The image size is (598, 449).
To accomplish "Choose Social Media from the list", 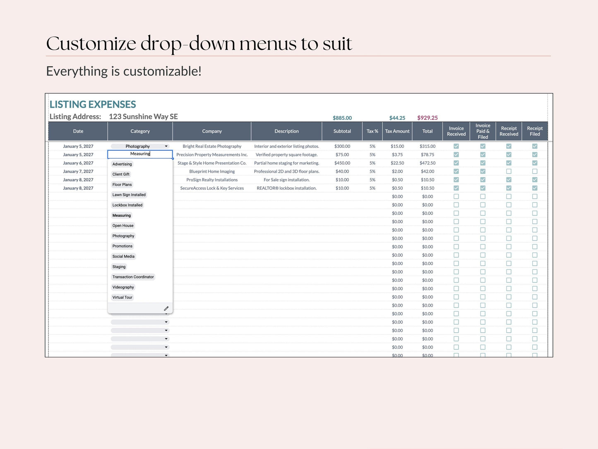I will 123,256.
